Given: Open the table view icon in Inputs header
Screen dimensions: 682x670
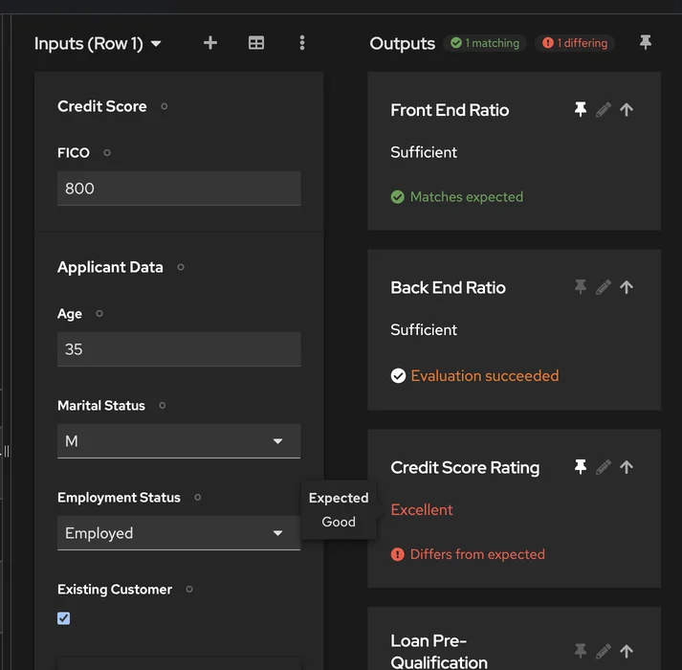Looking at the screenshot, I should click(256, 43).
